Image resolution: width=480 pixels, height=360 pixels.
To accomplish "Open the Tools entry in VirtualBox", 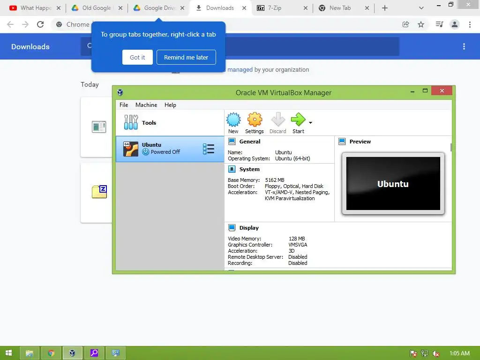I will 170,122.
